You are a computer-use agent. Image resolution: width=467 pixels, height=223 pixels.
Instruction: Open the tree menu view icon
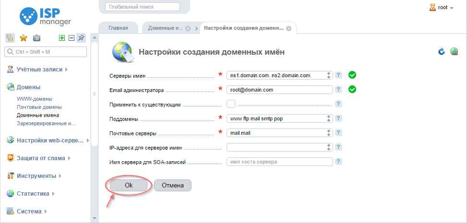pos(10,38)
